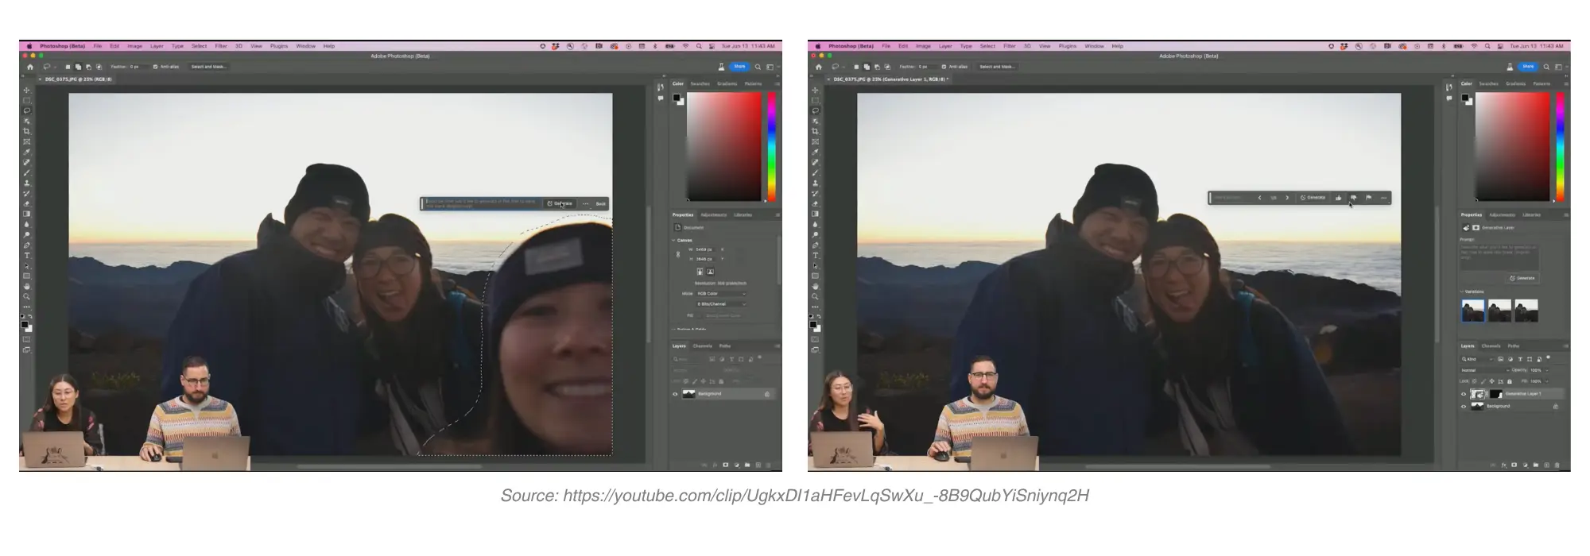The image size is (1590, 556).
Task: Select the Rectangular Marquee tool in right screenshot
Action: tap(815, 101)
